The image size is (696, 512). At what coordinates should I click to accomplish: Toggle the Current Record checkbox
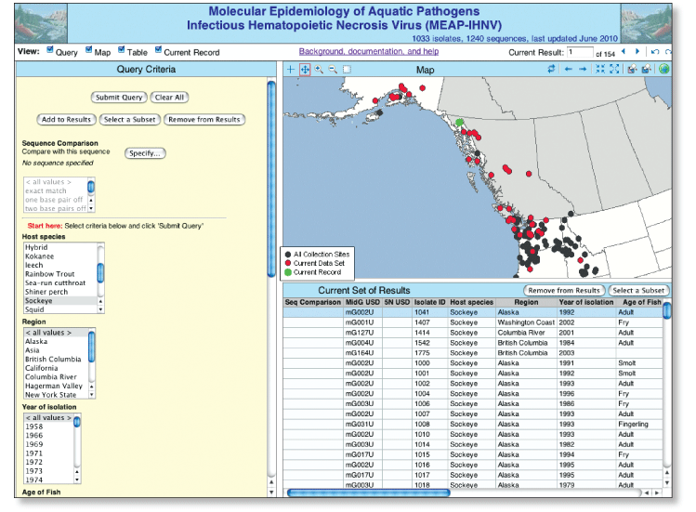coord(158,51)
